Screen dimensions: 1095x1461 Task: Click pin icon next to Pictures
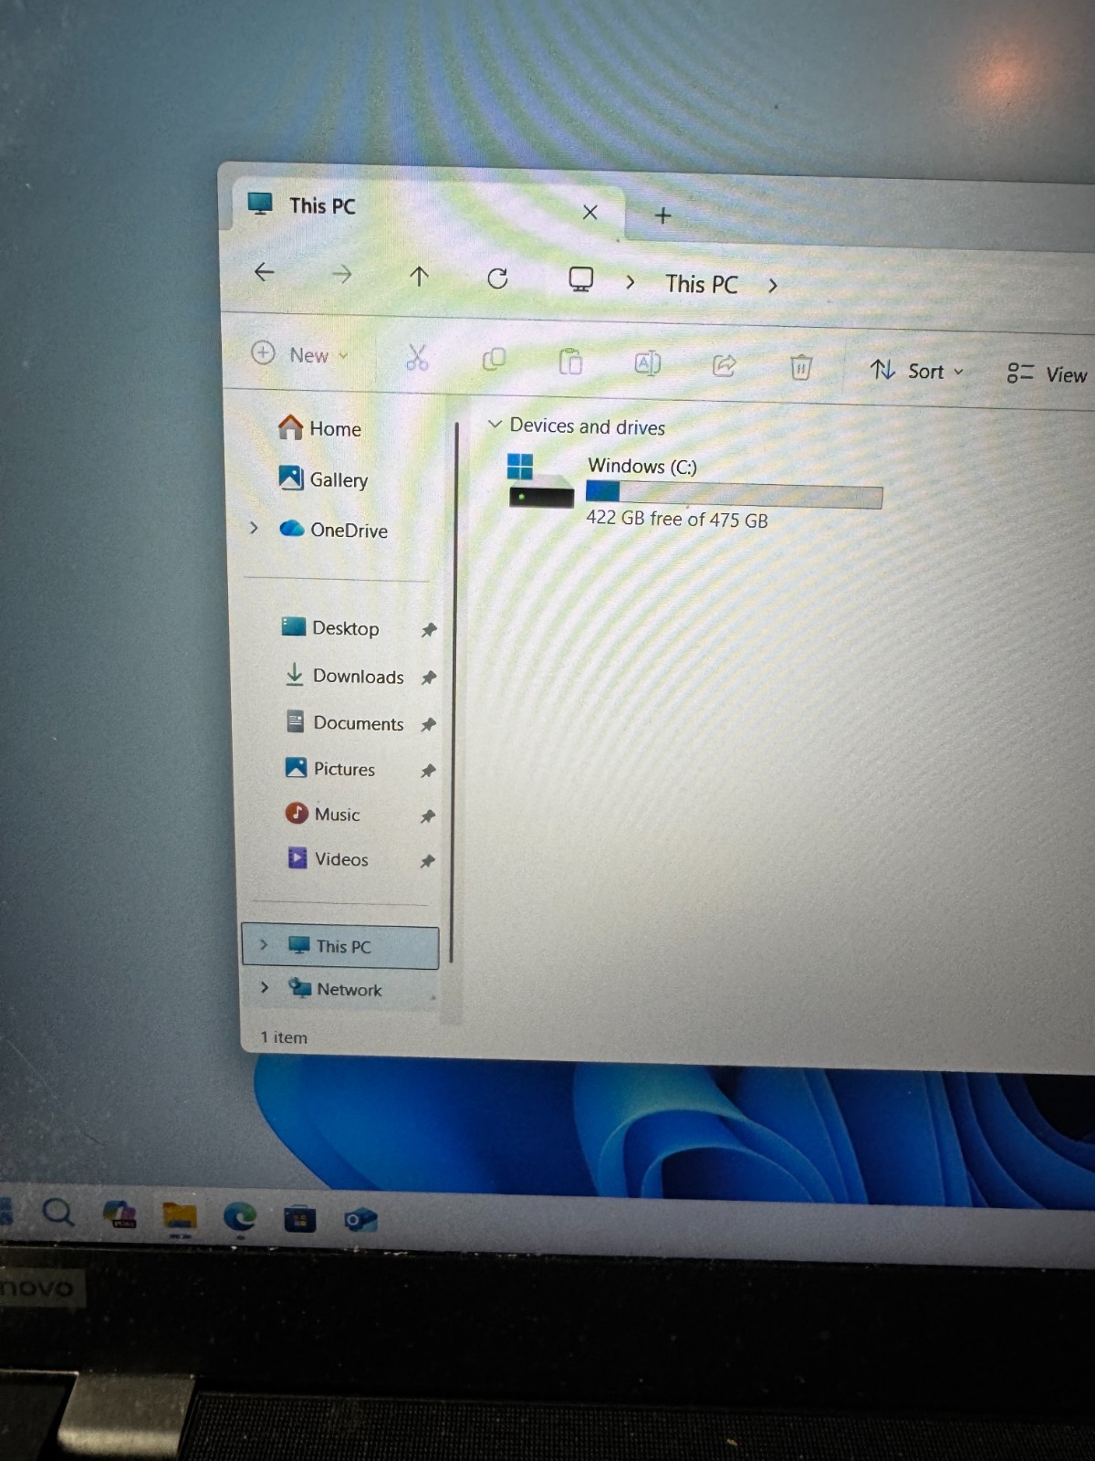(428, 771)
